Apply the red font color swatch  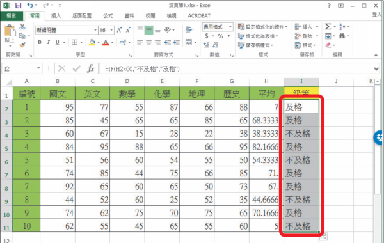(106, 43)
